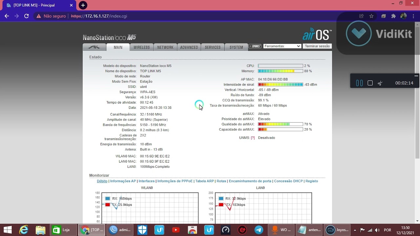Screen dimensions: 420x236
Task: Open the Encaminhamento de porta link
Action: coord(250,181)
